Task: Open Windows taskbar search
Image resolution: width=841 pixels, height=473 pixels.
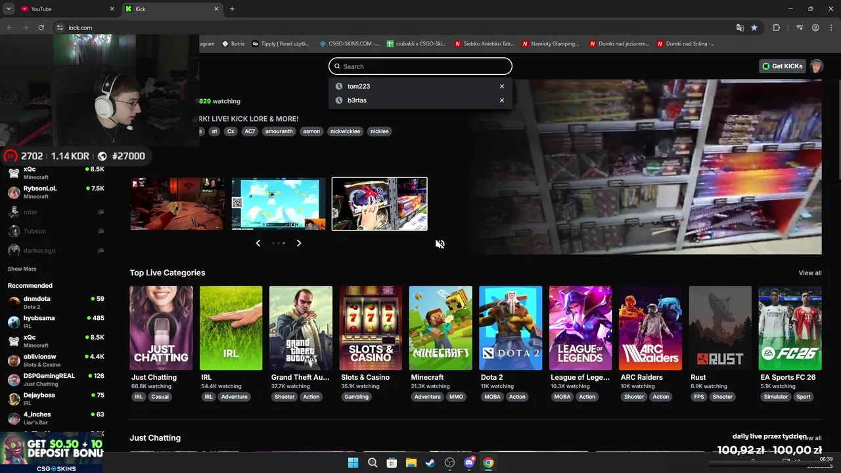Action: click(373, 462)
